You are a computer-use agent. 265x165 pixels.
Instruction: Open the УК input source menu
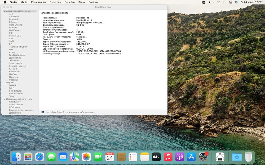pyautogui.click(x=204, y=2)
